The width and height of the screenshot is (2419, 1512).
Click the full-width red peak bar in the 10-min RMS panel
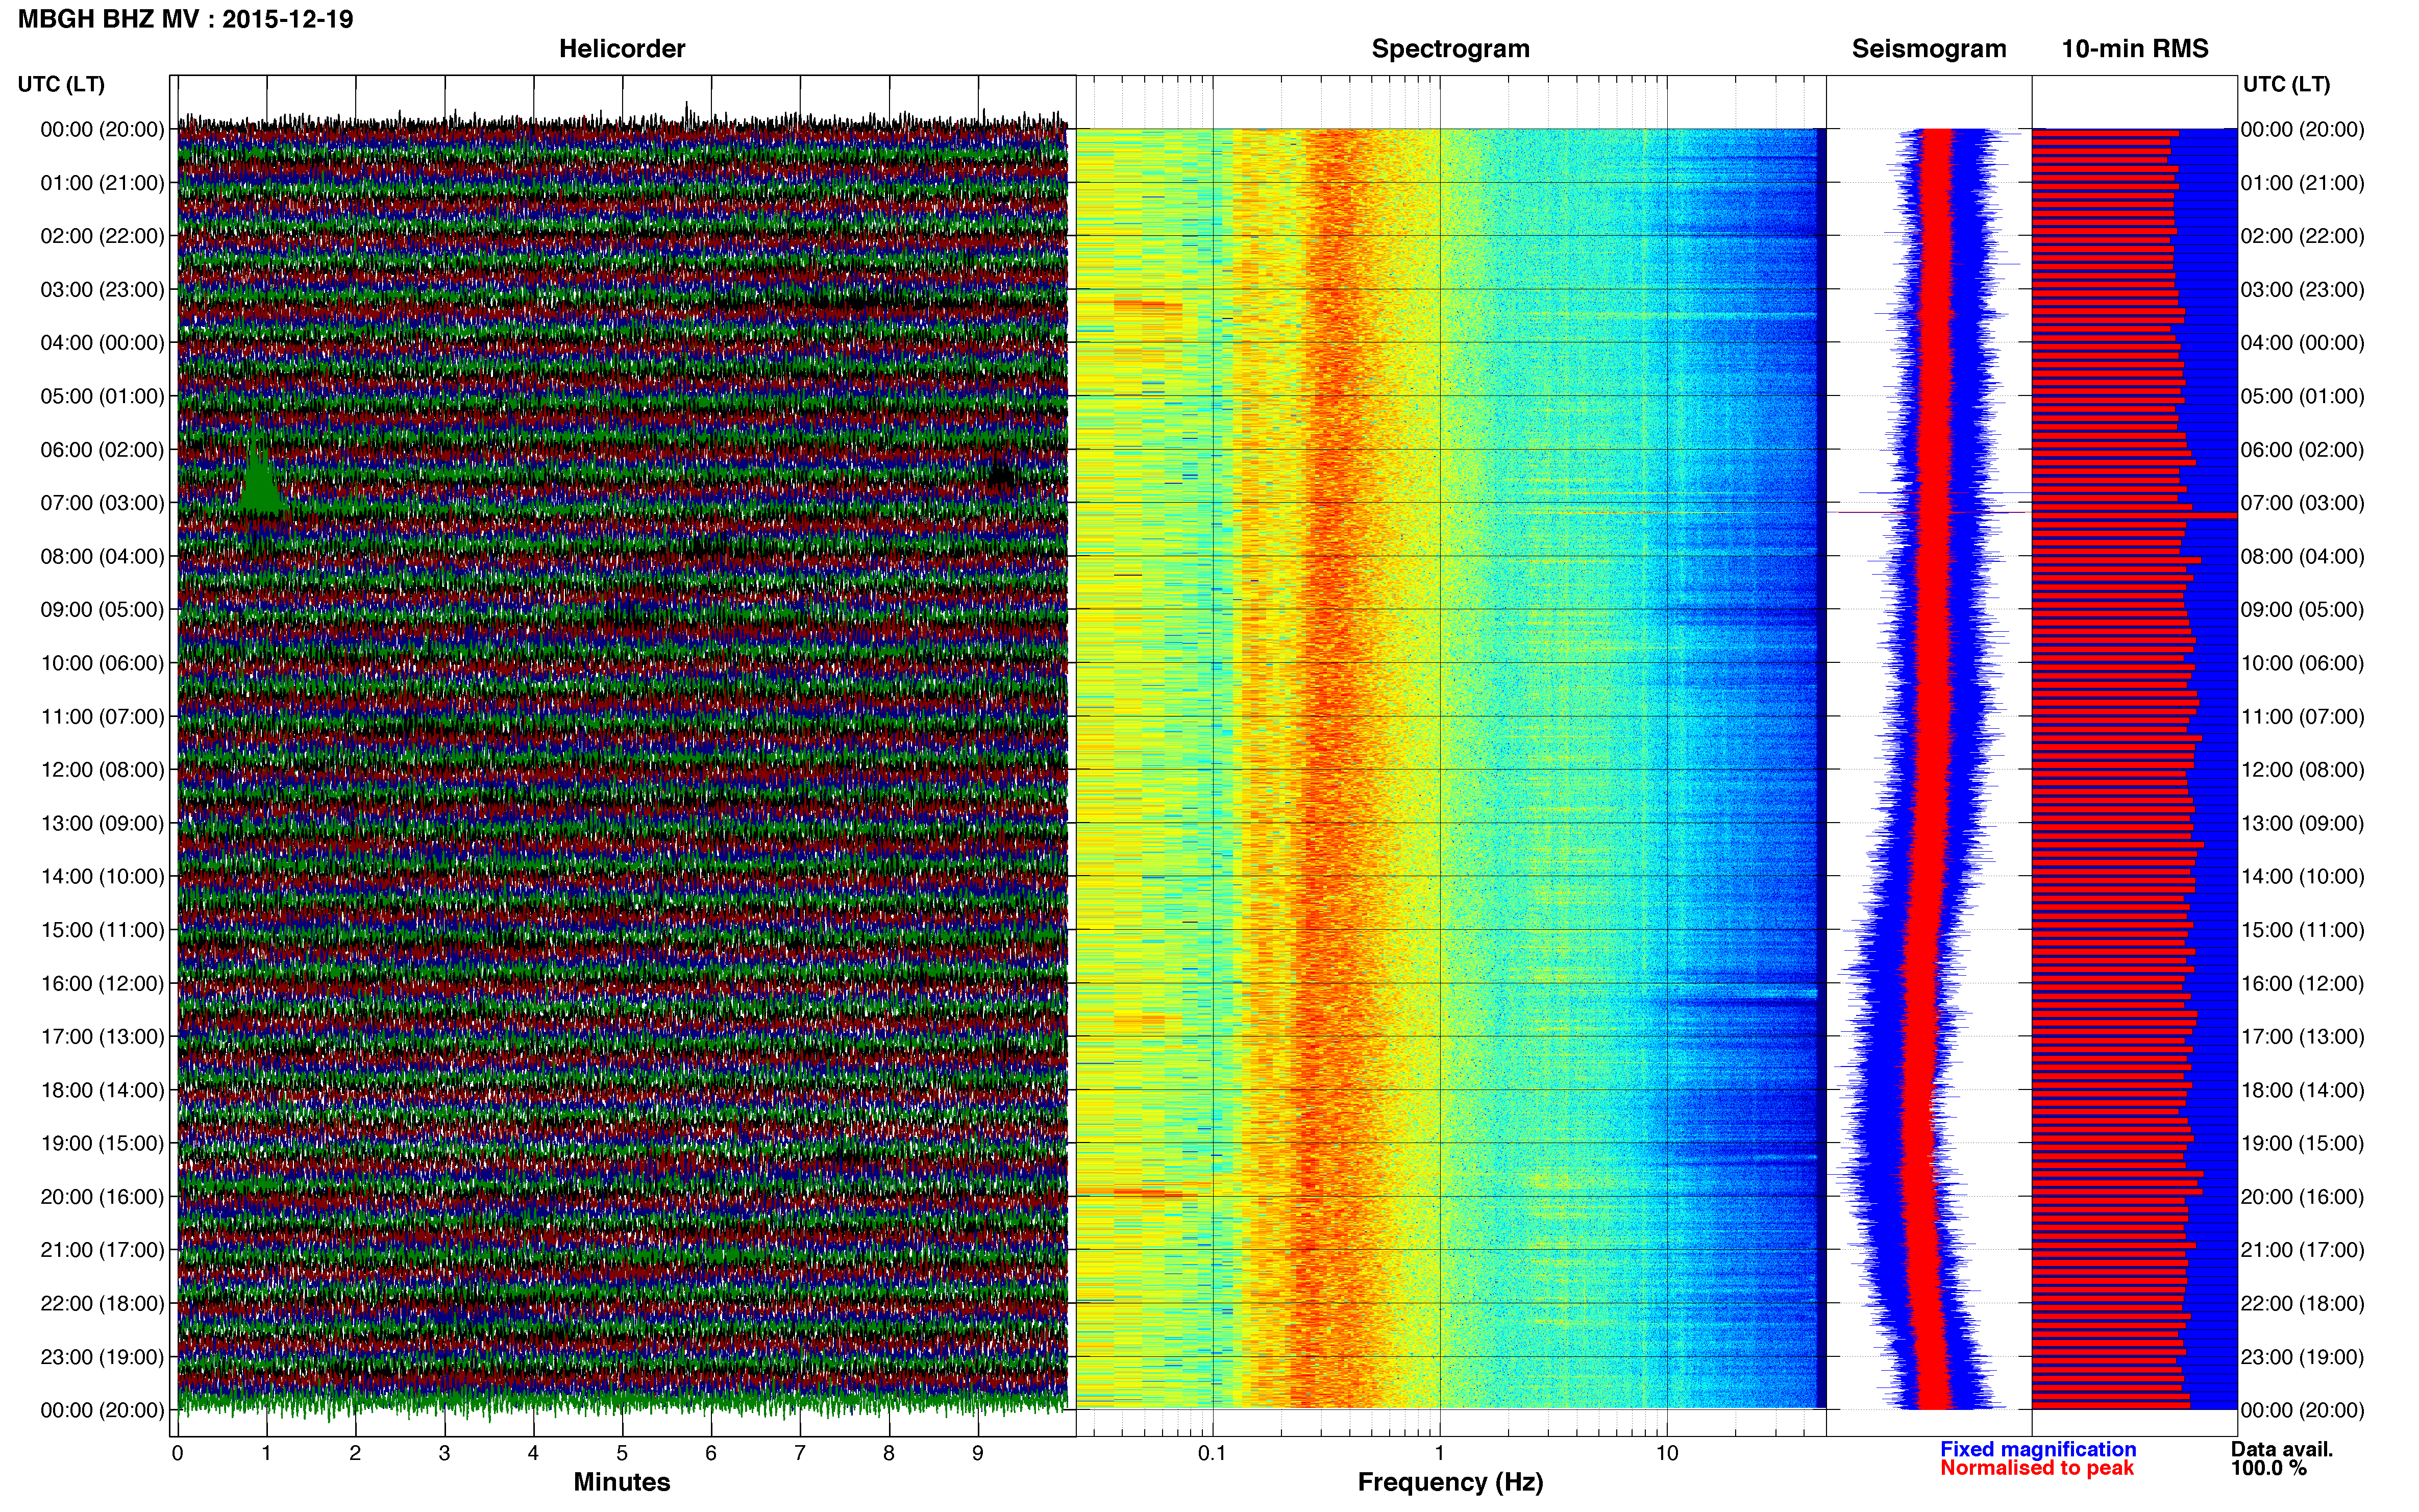click(2134, 515)
